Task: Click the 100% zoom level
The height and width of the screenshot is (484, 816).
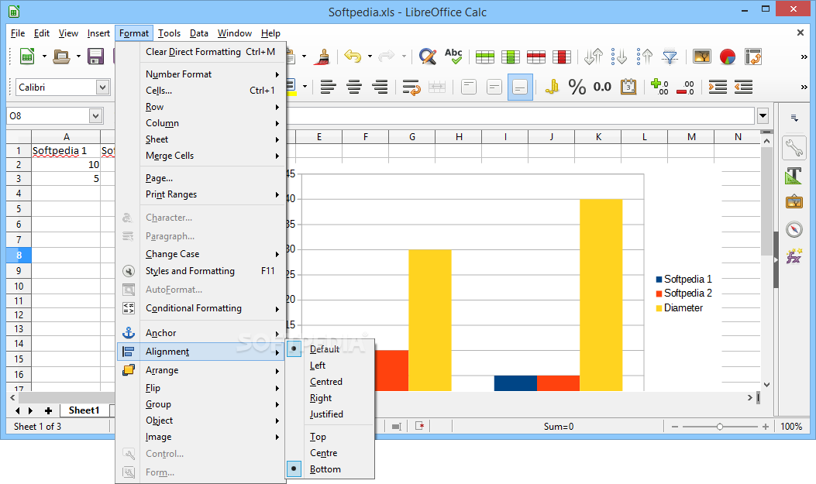Action: pyautogui.click(x=791, y=427)
